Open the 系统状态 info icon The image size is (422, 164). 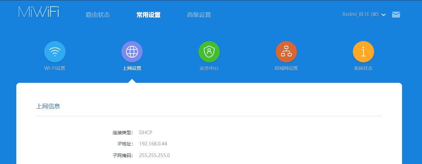tap(363, 52)
